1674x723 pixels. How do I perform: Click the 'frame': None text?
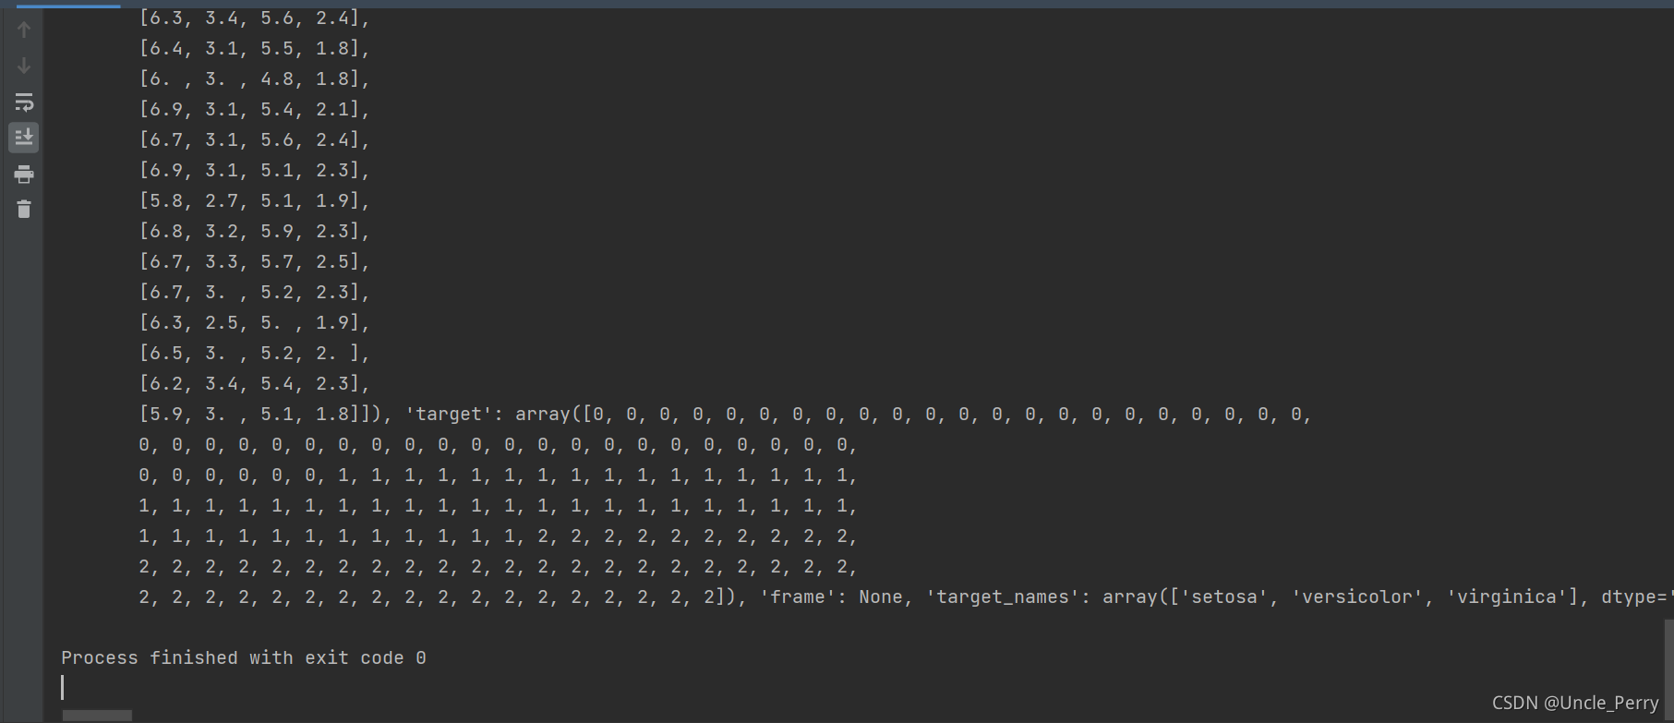[x=831, y=596]
